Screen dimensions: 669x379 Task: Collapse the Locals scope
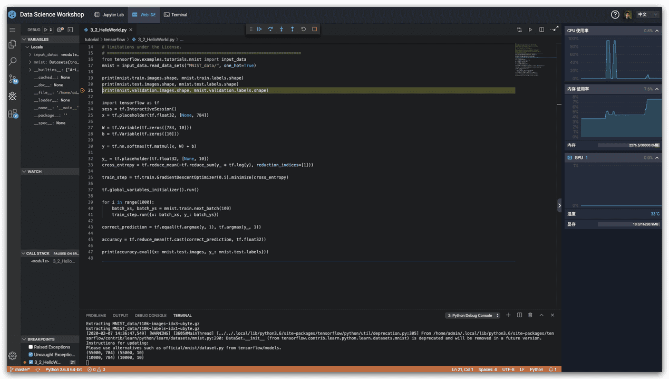point(35,47)
